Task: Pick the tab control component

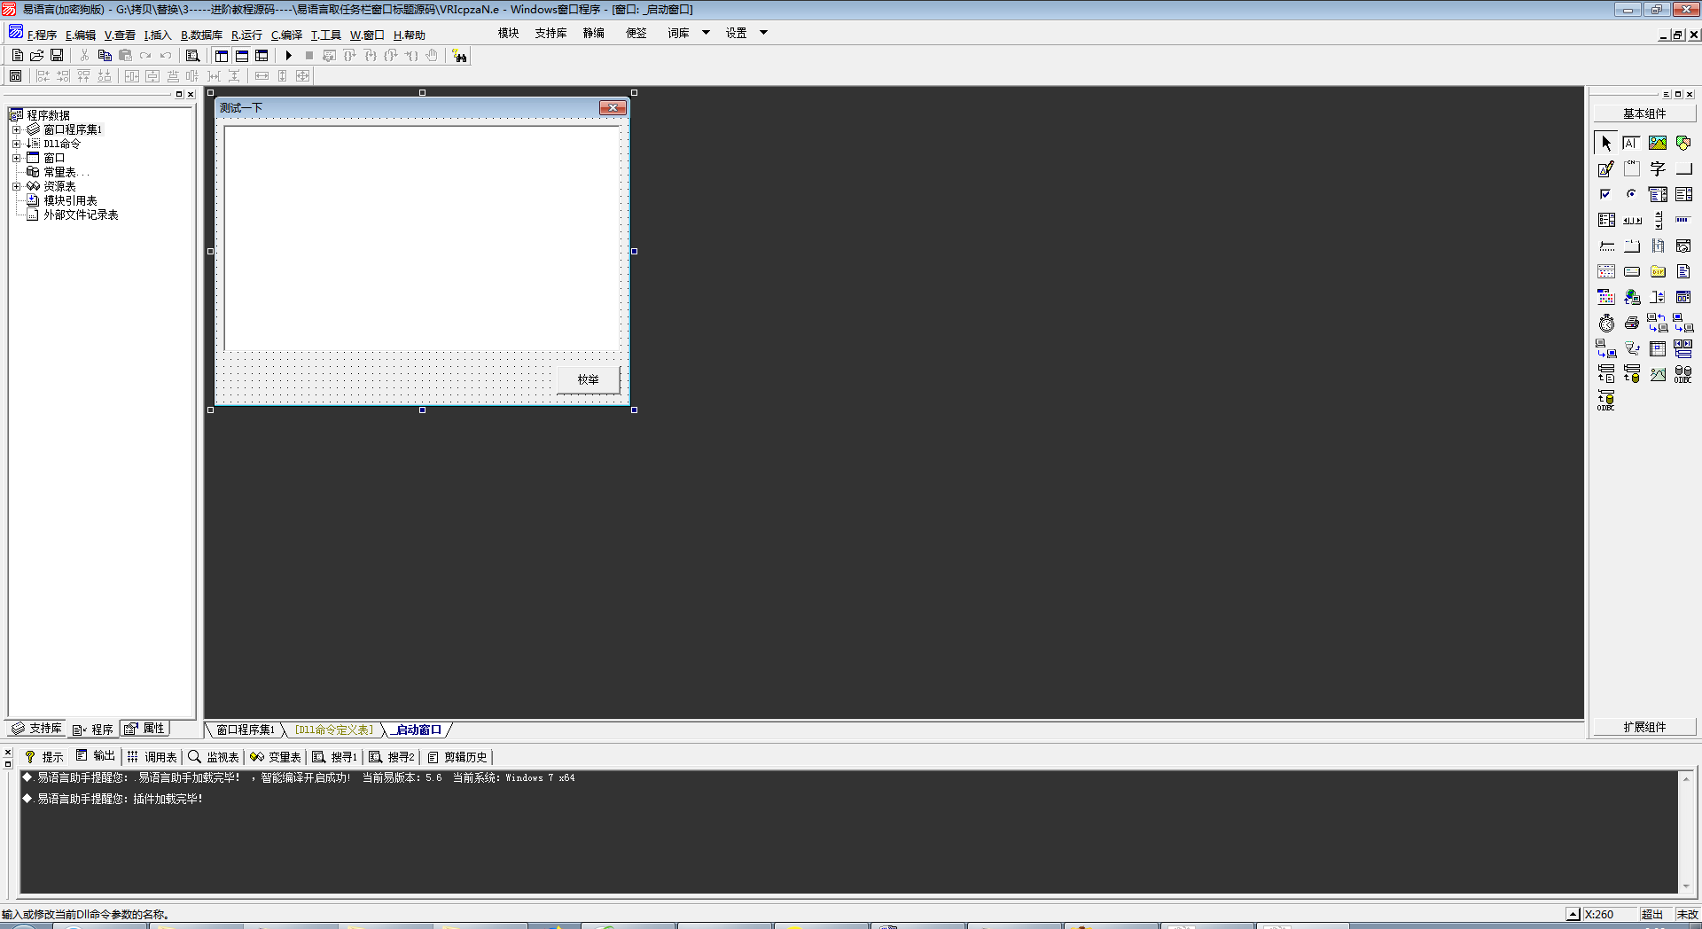Action: (x=1632, y=246)
